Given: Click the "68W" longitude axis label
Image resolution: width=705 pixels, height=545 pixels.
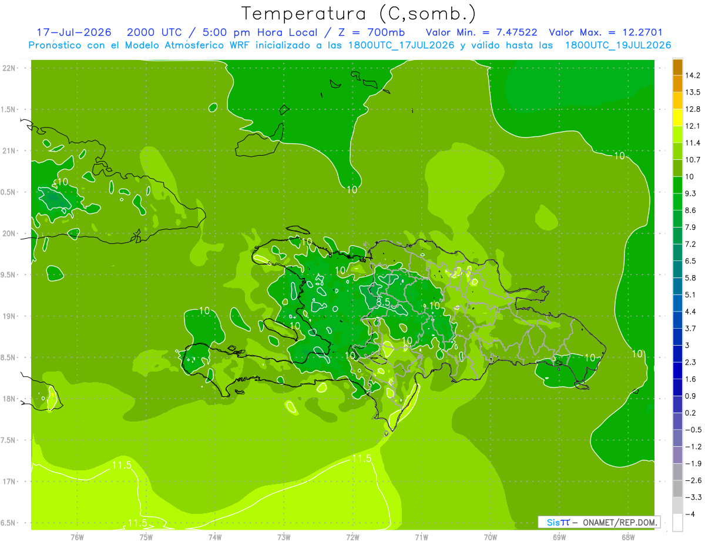Looking at the screenshot, I should tap(627, 537).
